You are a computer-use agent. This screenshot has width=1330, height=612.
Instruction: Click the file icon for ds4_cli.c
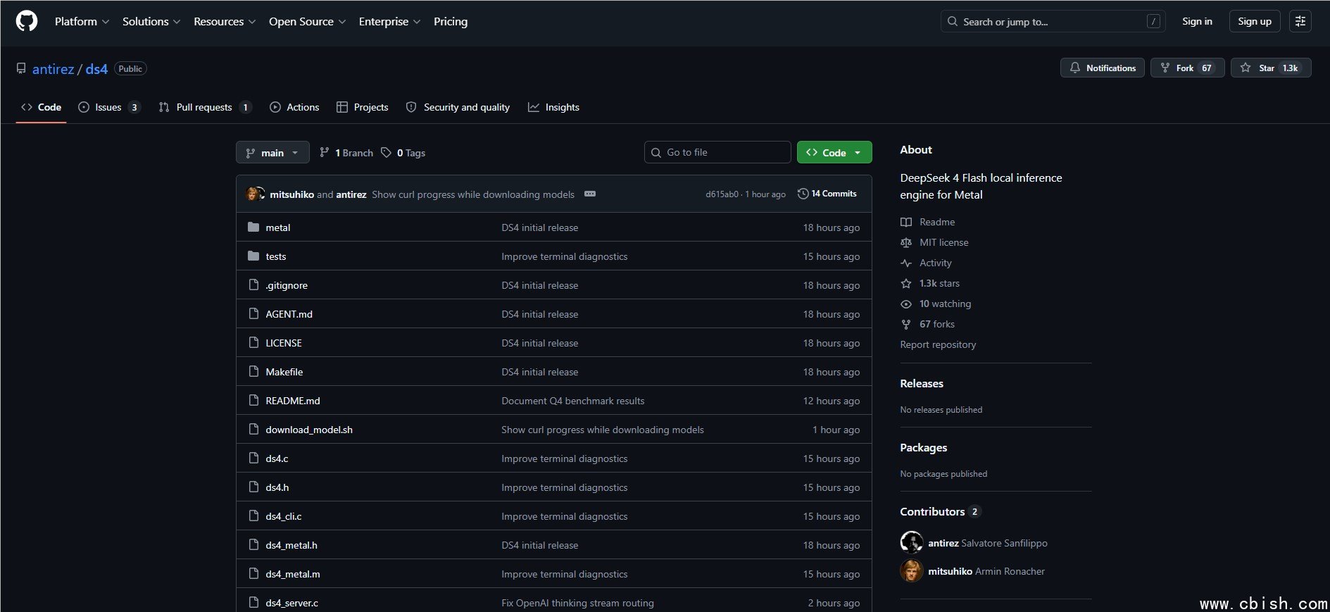point(253,516)
